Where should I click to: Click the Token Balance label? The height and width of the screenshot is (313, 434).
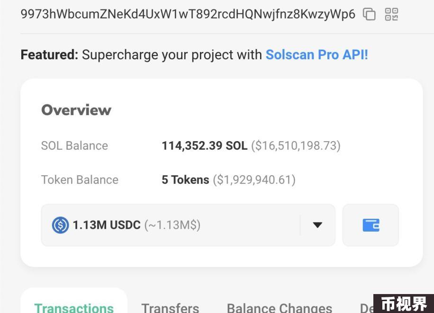80,179
